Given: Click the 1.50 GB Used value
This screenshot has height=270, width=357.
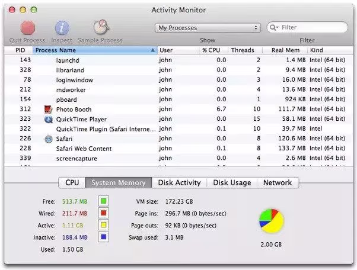Looking at the screenshot, I should [x=72, y=249].
